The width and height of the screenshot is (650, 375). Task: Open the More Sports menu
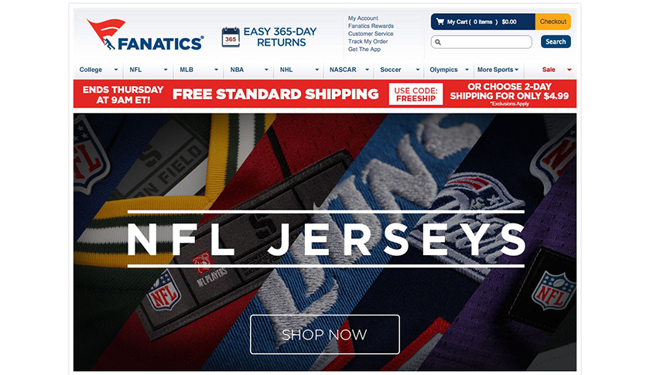(x=498, y=70)
